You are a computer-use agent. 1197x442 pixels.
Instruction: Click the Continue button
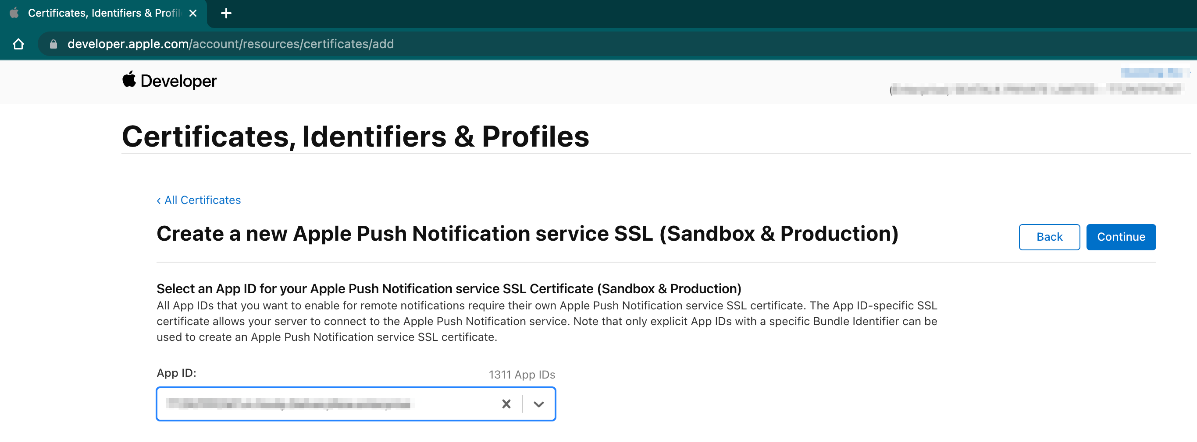tap(1121, 237)
